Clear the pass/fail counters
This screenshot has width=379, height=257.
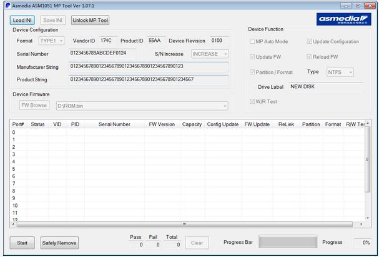tap(197, 243)
